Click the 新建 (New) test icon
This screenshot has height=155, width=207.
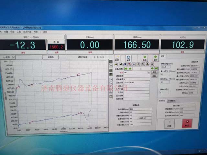tap(117, 58)
